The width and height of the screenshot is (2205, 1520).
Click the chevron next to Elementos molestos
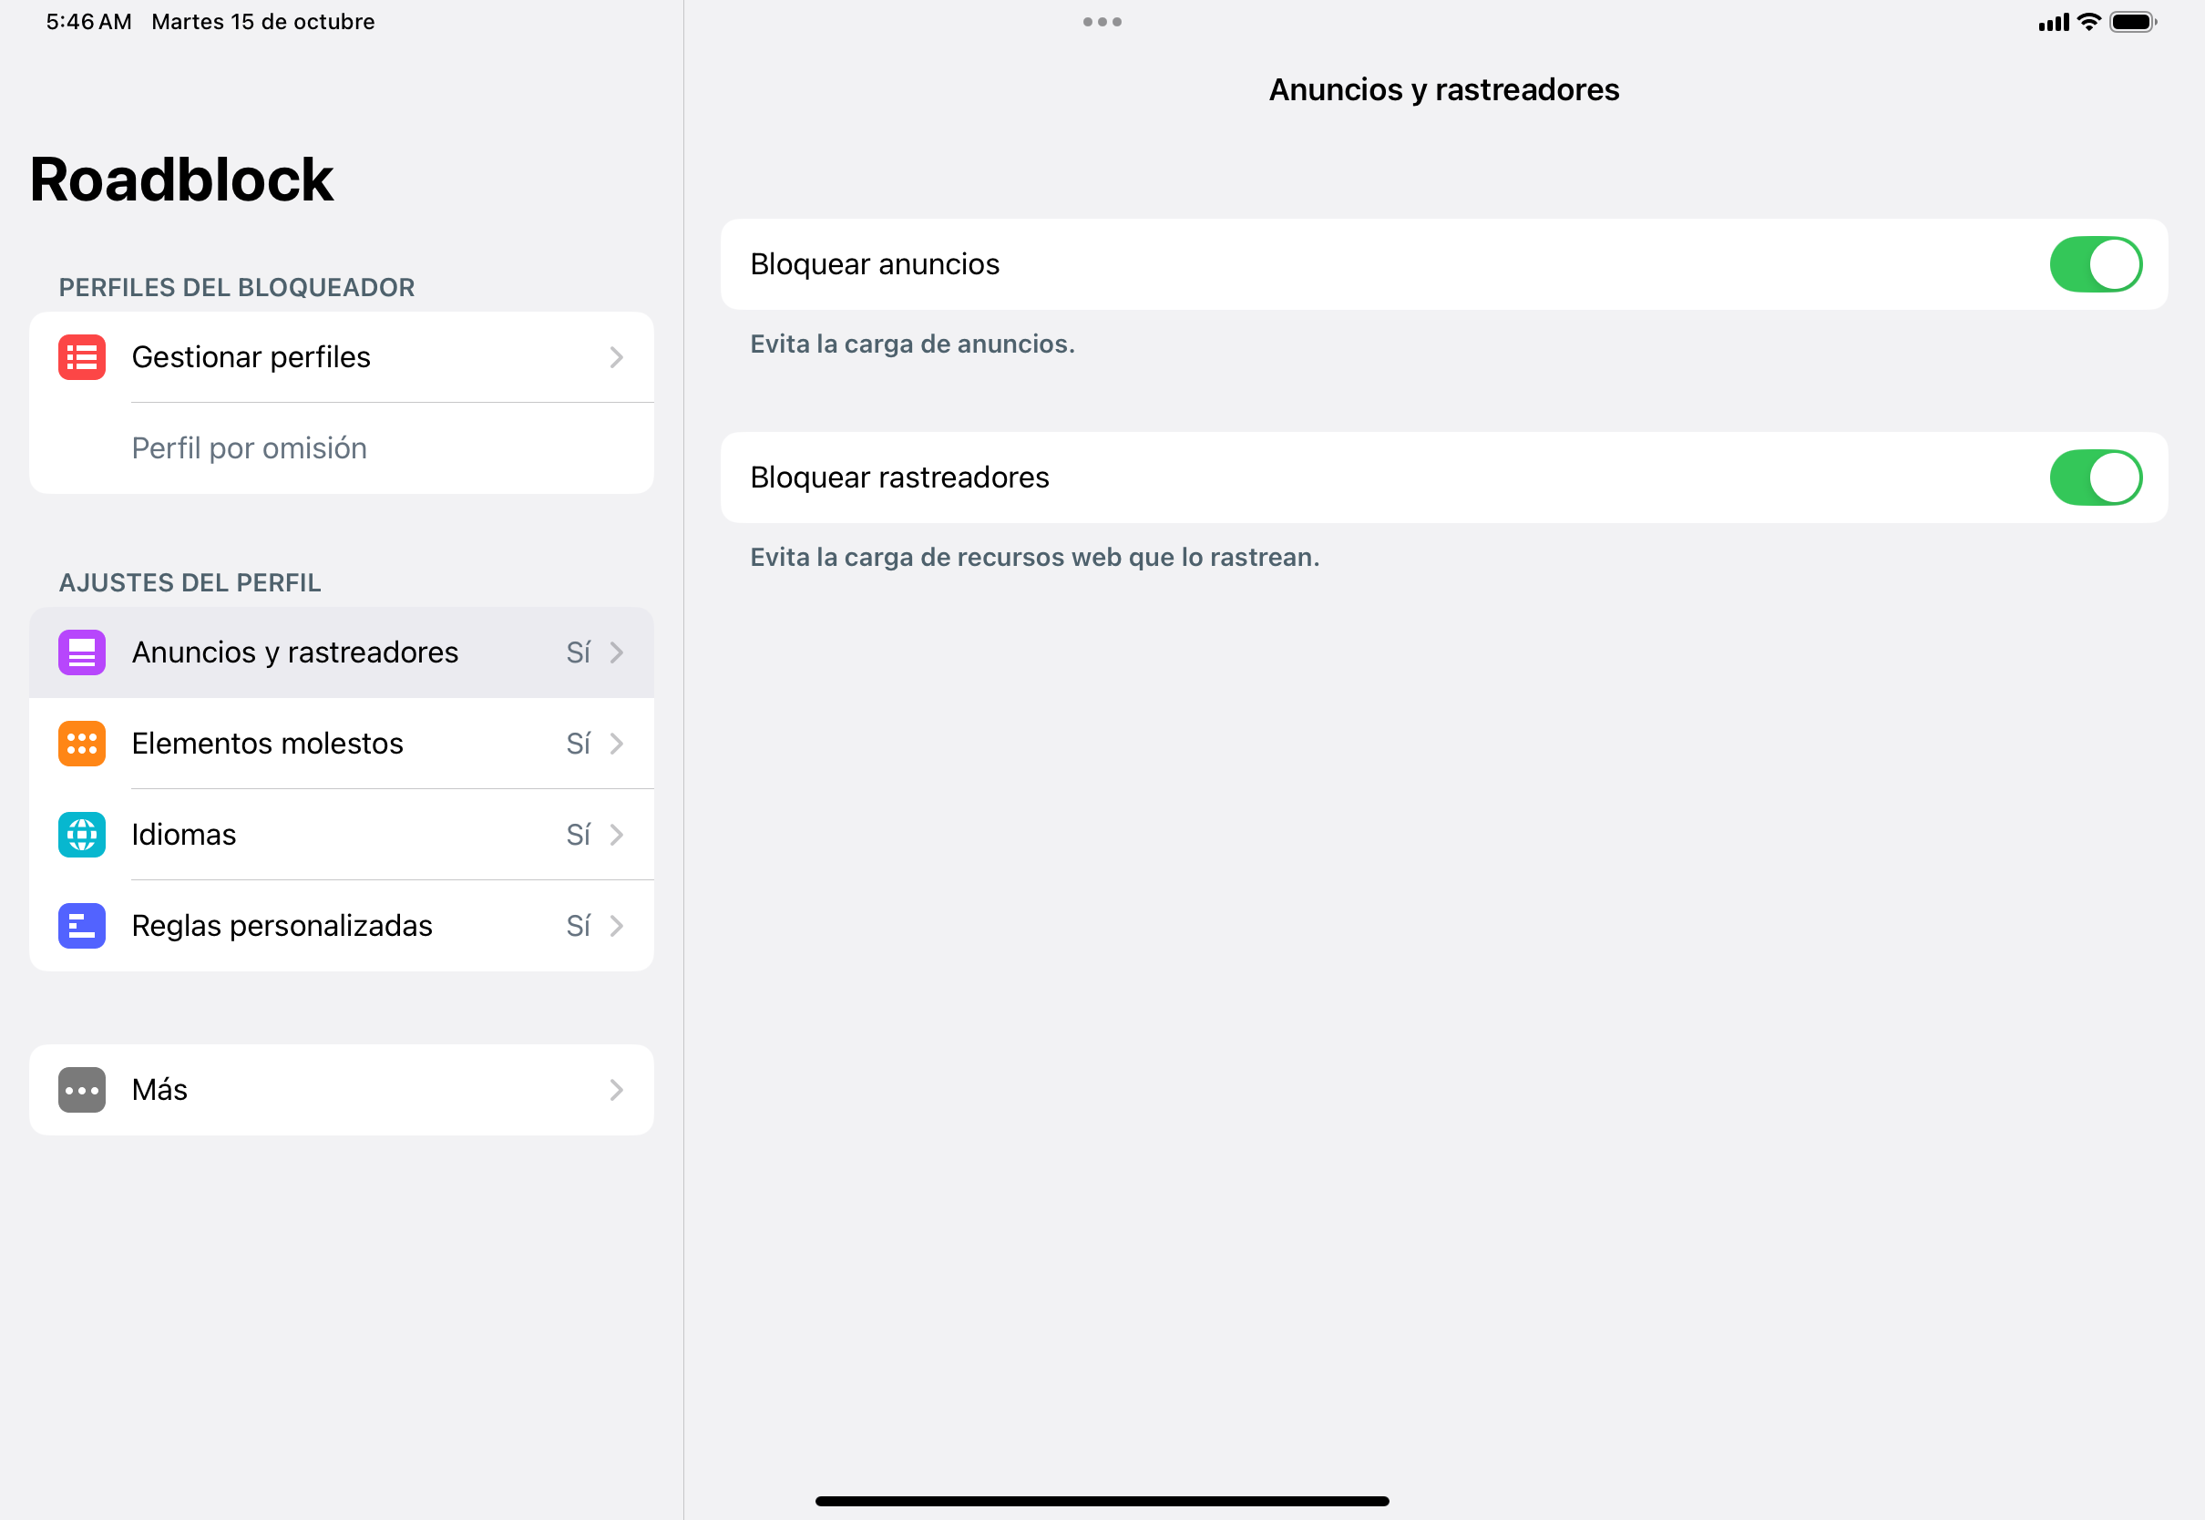tap(617, 744)
